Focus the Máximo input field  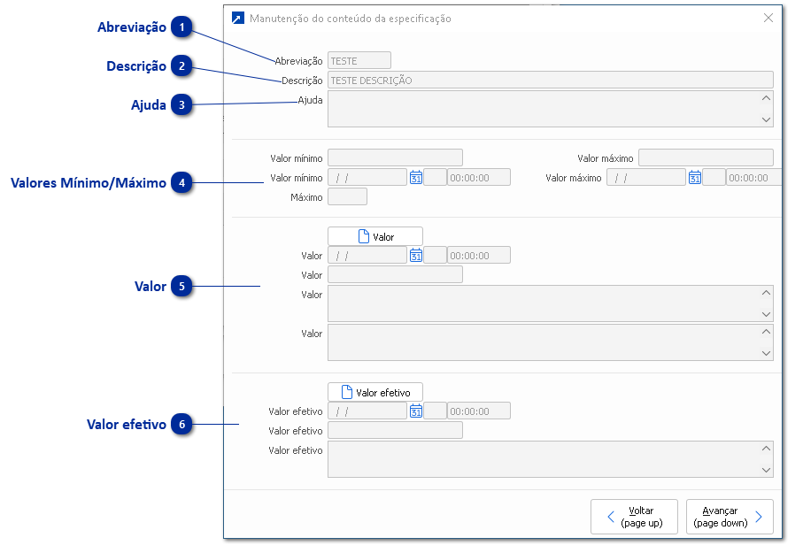click(x=347, y=197)
